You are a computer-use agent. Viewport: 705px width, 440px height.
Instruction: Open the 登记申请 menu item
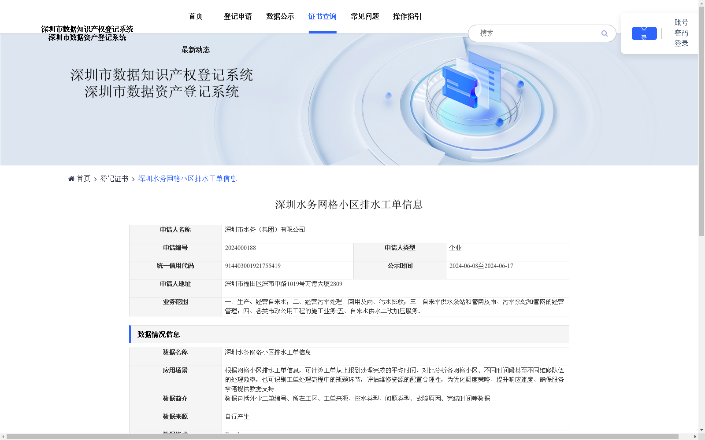point(238,16)
